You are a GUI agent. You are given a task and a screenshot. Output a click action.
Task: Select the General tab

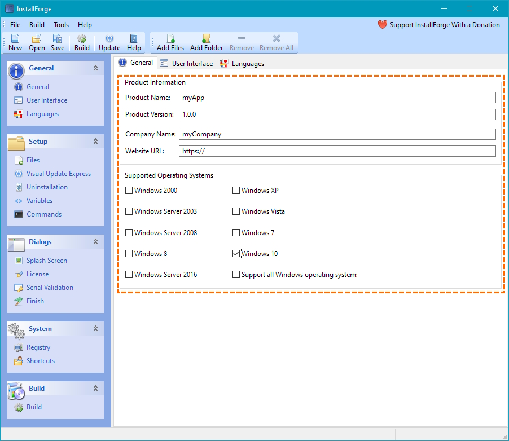[x=136, y=63]
